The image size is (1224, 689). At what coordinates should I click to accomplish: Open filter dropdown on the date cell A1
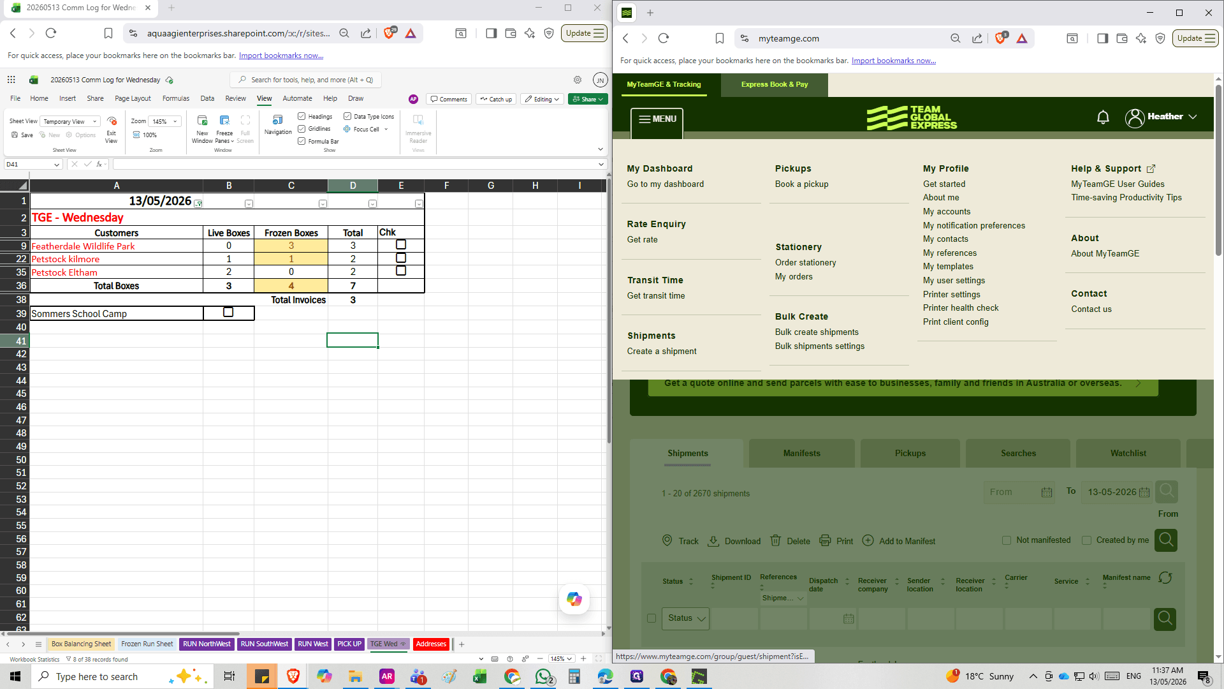click(198, 204)
